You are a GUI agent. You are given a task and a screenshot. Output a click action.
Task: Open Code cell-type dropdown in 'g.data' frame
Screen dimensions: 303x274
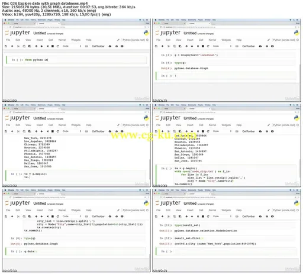click(72, 217)
